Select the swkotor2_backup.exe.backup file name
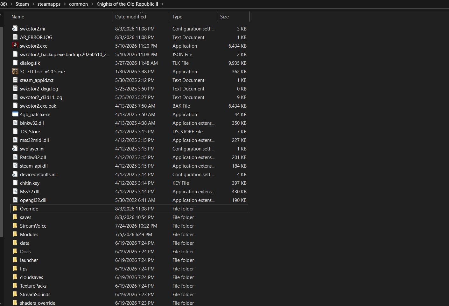This screenshot has width=449, height=306. [65, 54]
